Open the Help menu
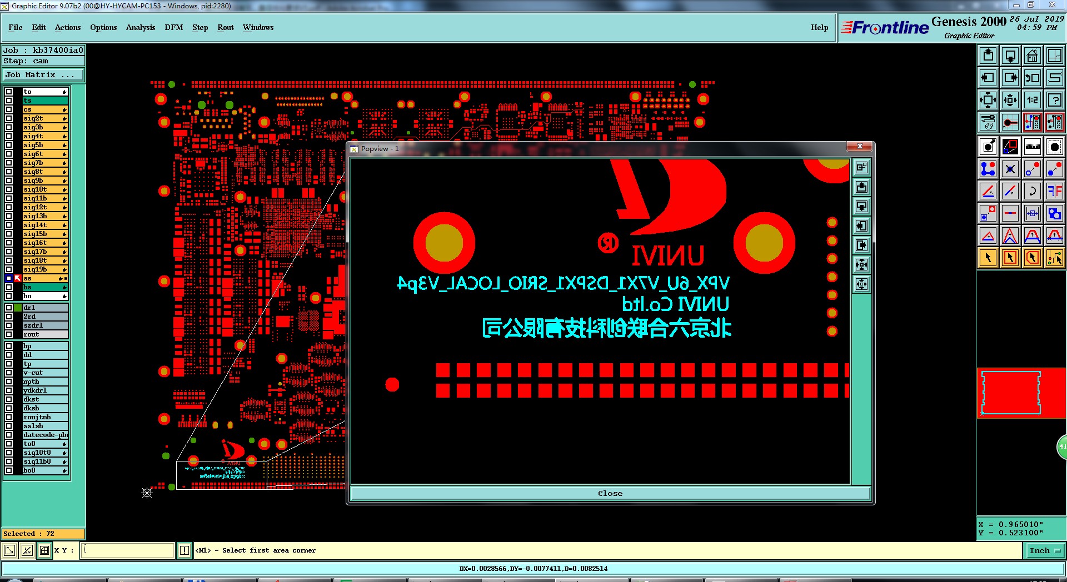This screenshot has width=1067, height=582. [x=819, y=27]
